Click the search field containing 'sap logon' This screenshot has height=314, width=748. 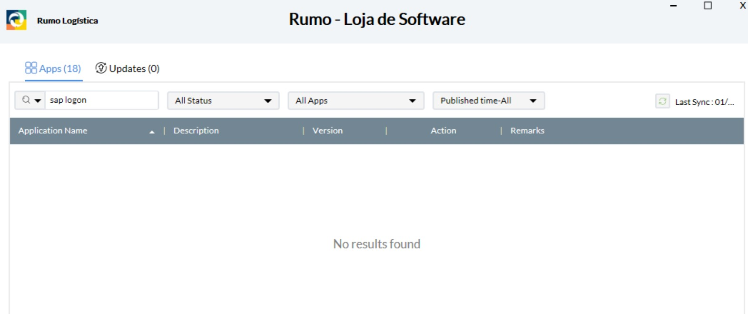tap(102, 100)
